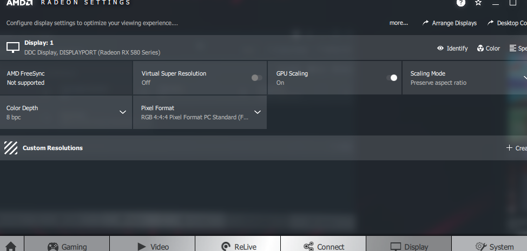Open the Connect tab

click(324, 247)
